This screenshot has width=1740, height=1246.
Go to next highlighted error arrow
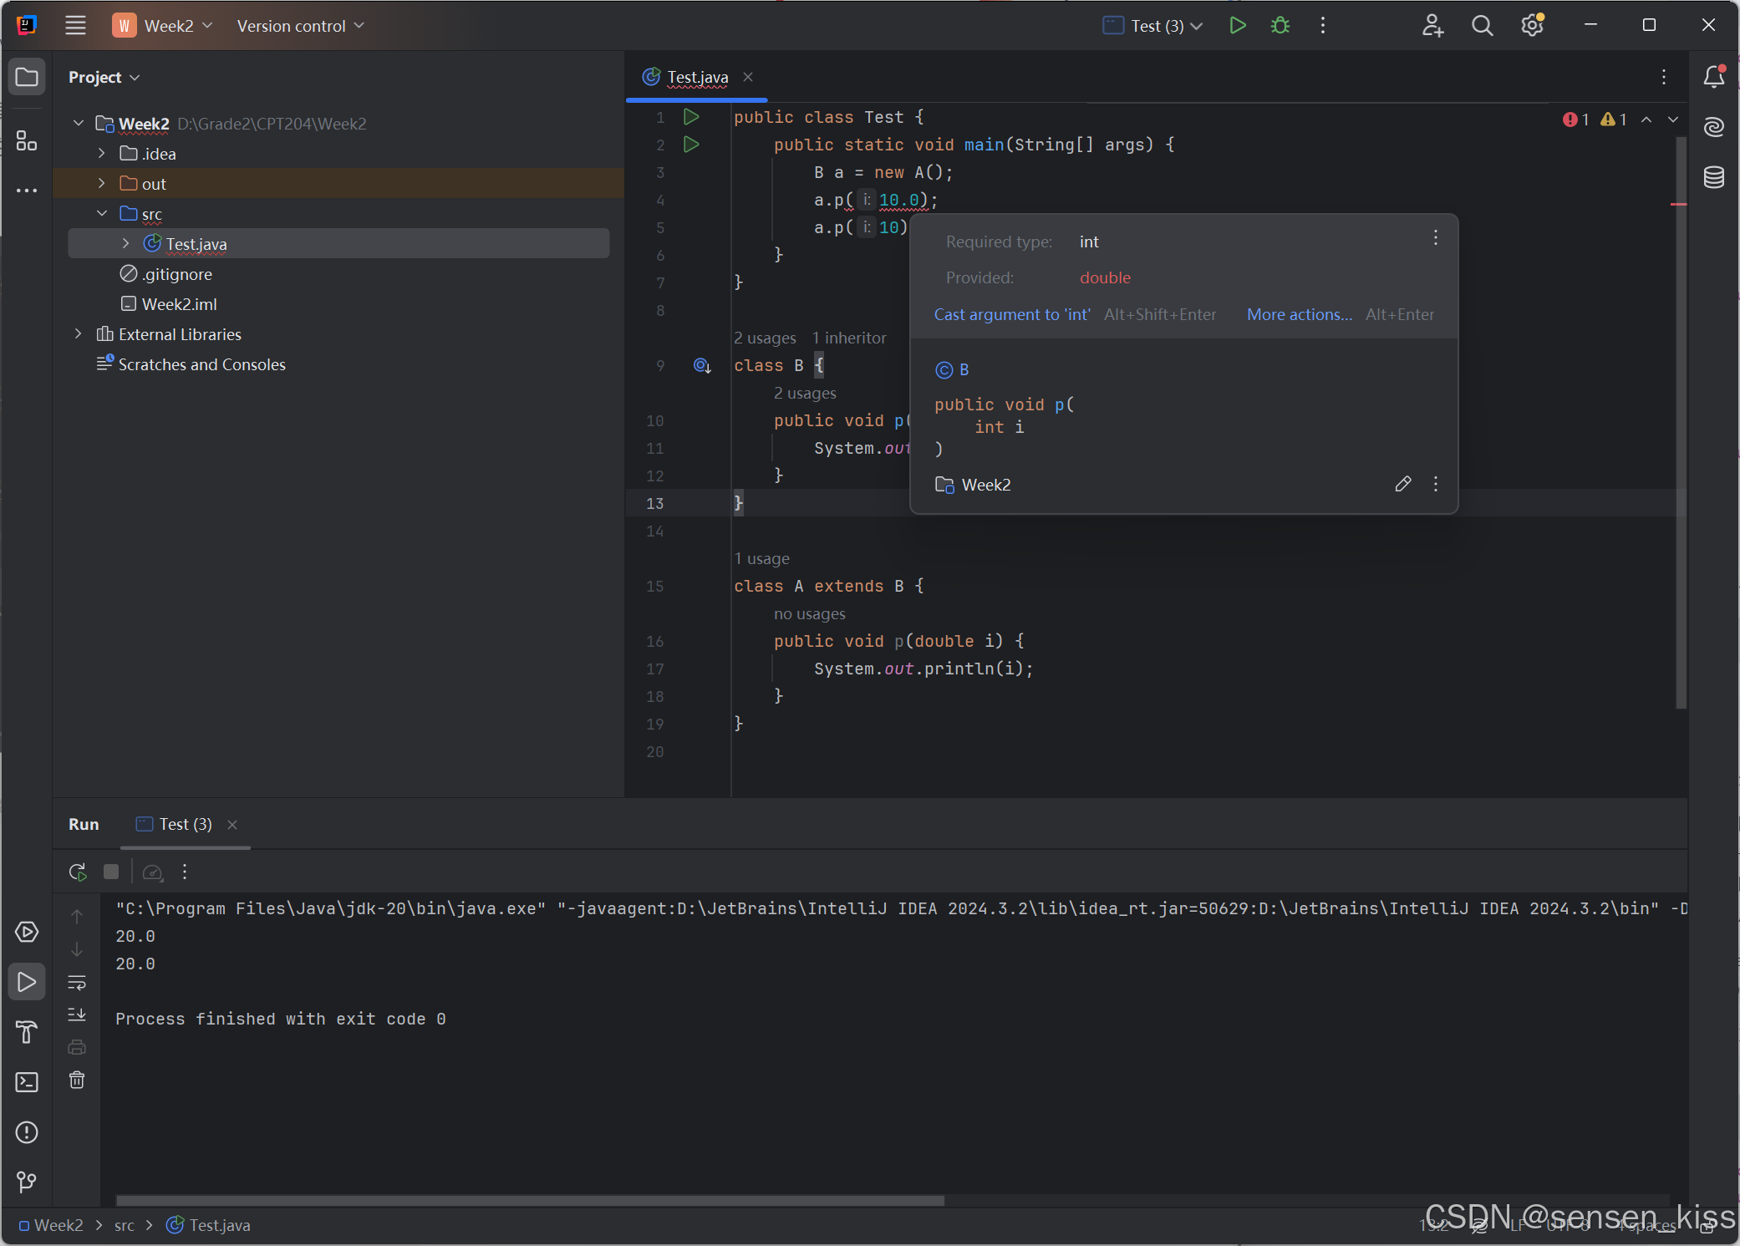(x=1673, y=120)
